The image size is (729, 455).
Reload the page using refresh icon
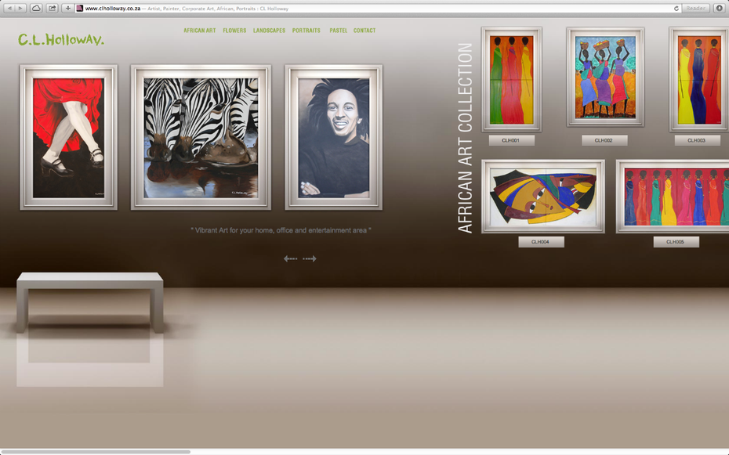676,8
